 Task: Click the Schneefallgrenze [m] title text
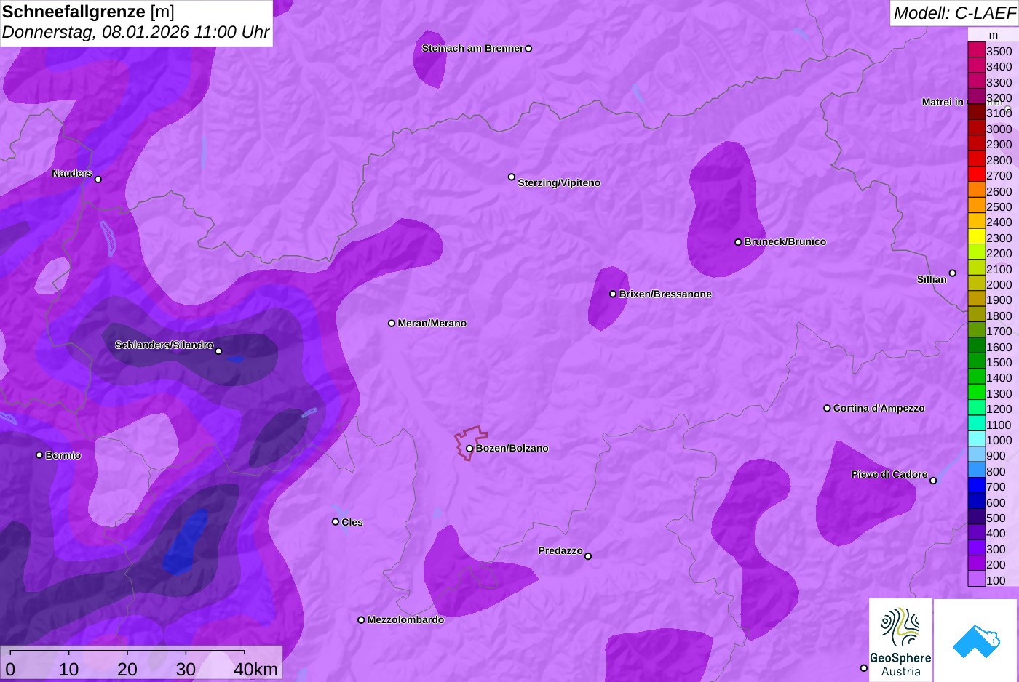tap(88, 12)
